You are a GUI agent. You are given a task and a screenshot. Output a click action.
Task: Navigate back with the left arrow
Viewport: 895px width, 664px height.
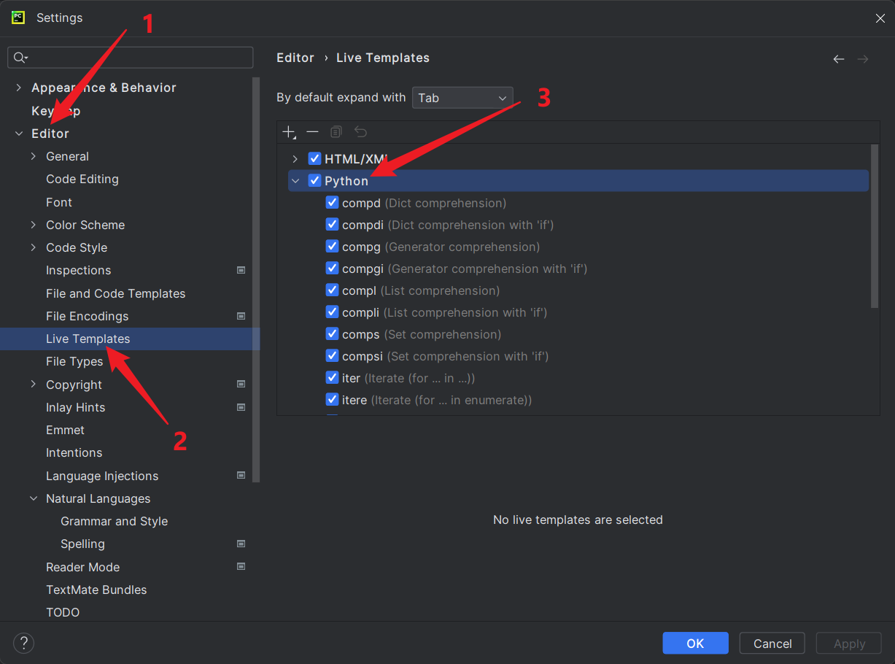(x=839, y=59)
